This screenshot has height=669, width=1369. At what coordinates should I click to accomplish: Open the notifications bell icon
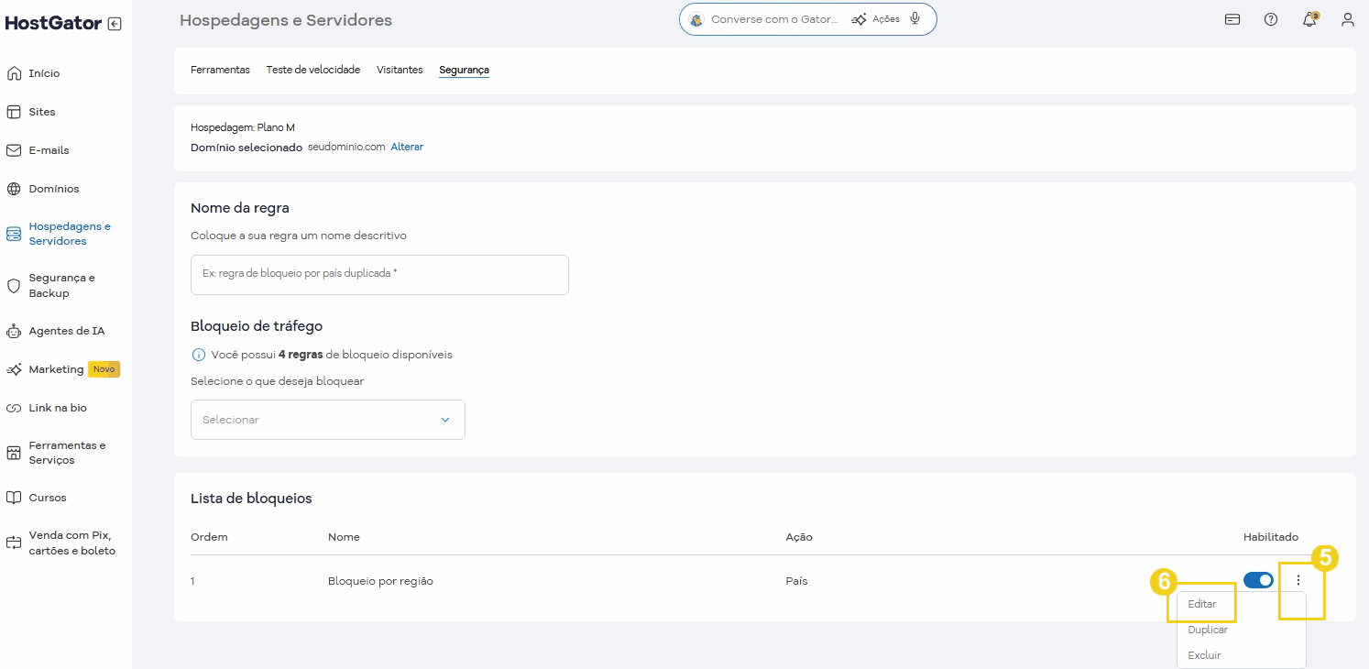tap(1309, 18)
